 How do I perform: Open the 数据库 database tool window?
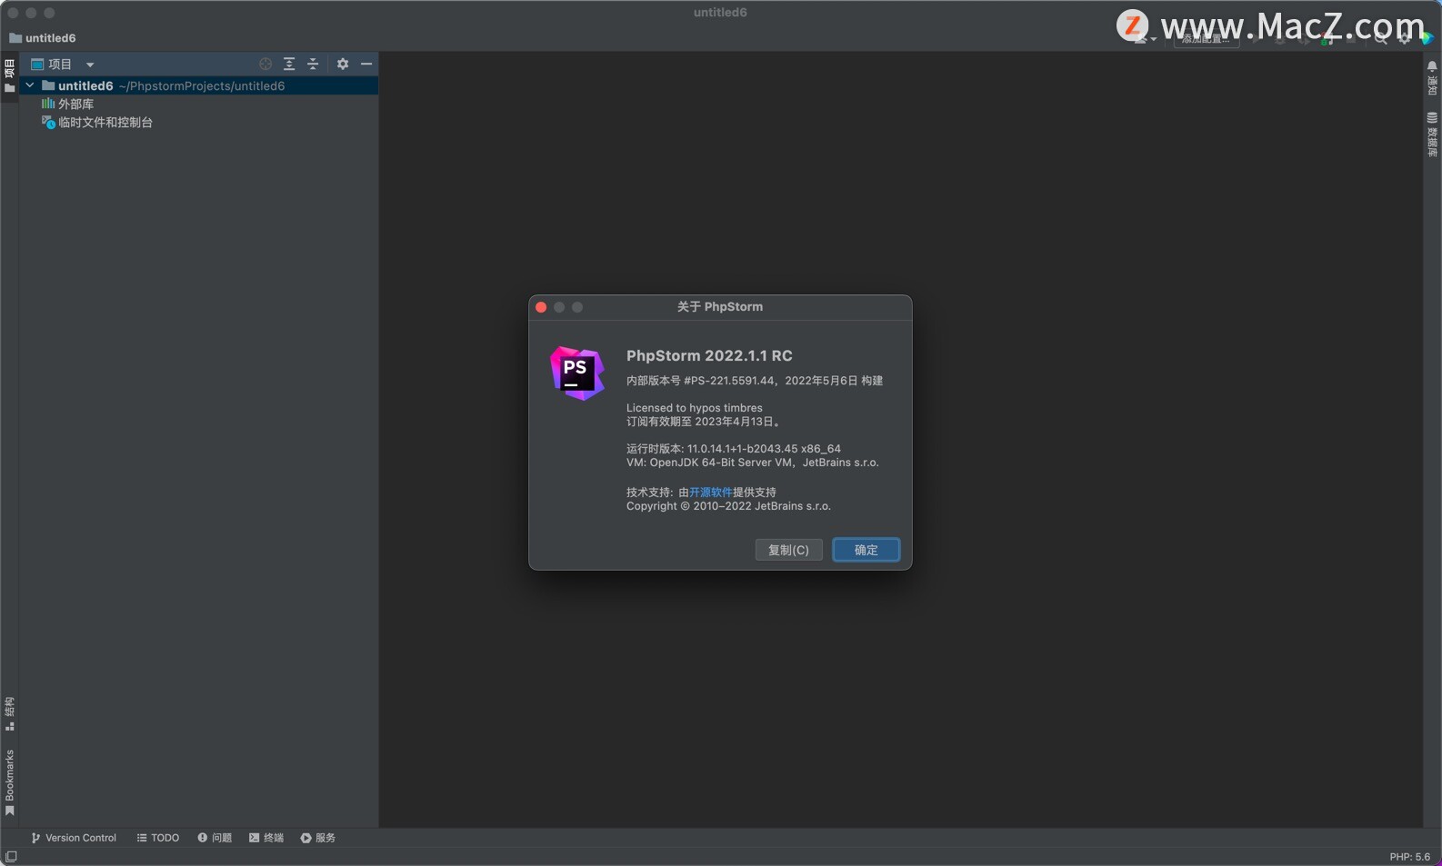click(x=1432, y=134)
